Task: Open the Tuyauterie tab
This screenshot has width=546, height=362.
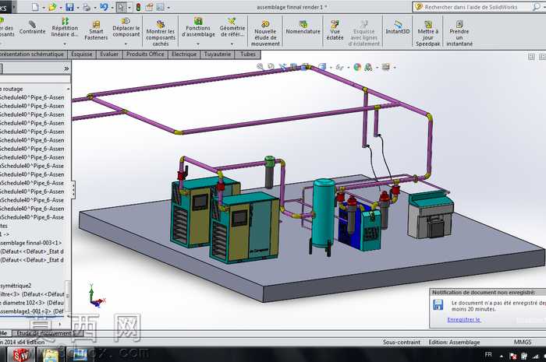Action: [x=218, y=54]
